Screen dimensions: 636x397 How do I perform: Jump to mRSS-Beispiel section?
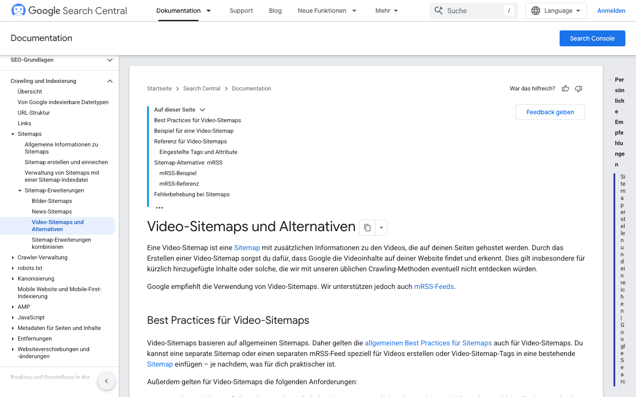coord(178,173)
